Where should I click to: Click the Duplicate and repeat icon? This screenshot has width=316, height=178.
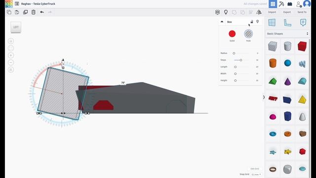pos(25,12)
